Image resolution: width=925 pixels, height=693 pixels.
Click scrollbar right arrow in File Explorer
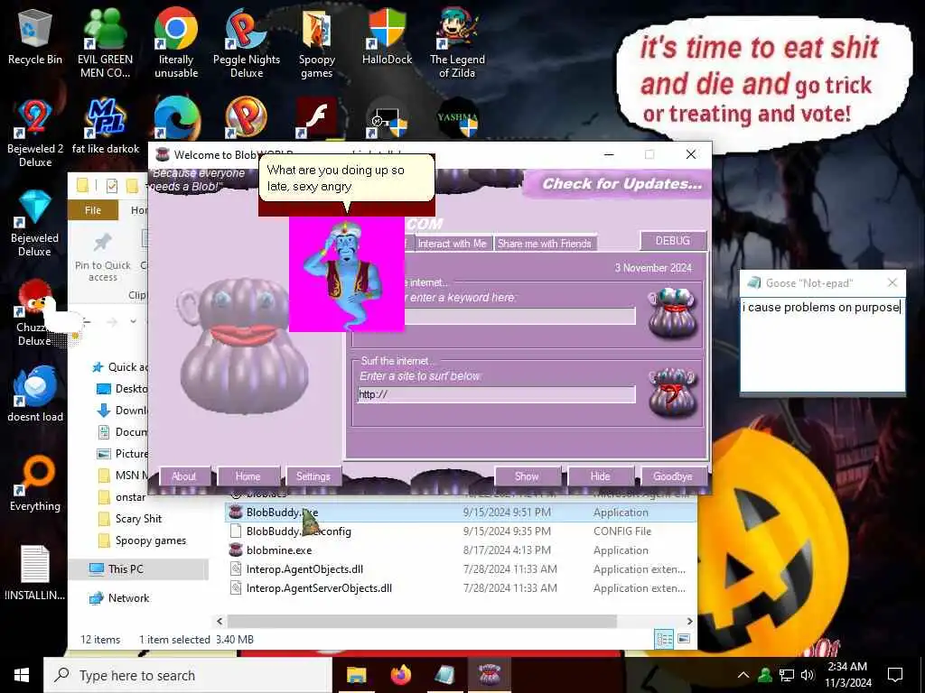pos(689,621)
